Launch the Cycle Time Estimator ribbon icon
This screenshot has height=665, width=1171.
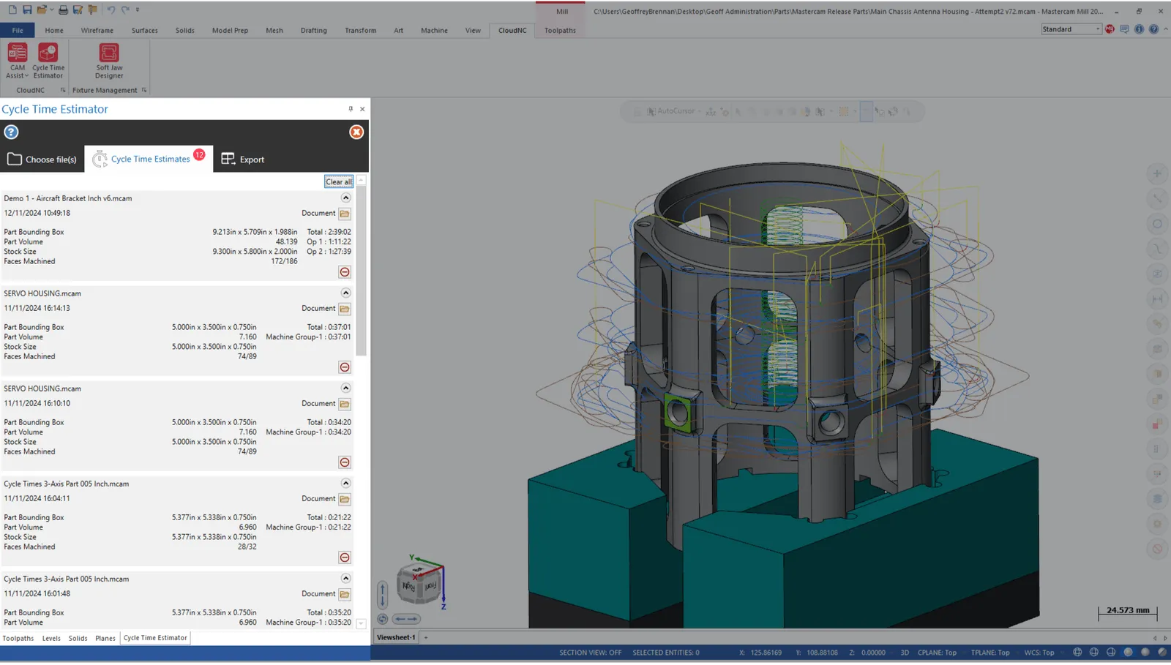click(x=48, y=60)
